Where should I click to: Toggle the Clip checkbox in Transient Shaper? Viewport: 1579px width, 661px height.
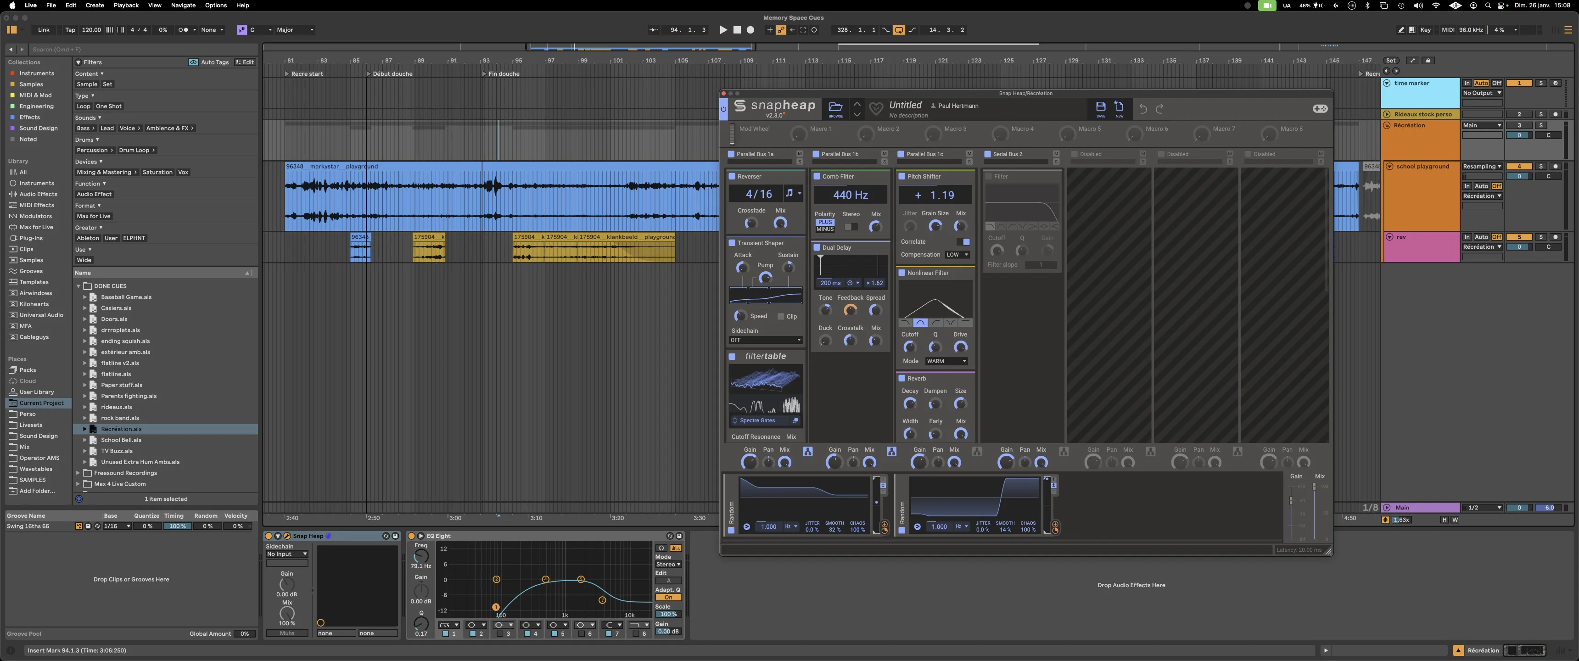tap(781, 316)
